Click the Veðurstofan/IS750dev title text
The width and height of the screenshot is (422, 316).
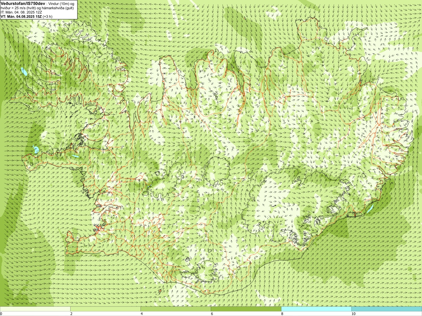click(23, 3)
